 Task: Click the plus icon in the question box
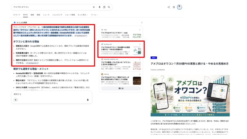coord(16,100)
